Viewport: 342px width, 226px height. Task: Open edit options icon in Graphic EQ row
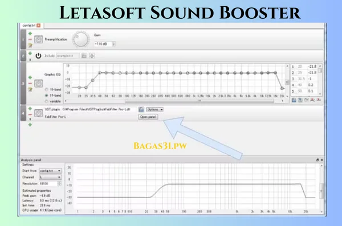pyautogui.click(x=30, y=89)
